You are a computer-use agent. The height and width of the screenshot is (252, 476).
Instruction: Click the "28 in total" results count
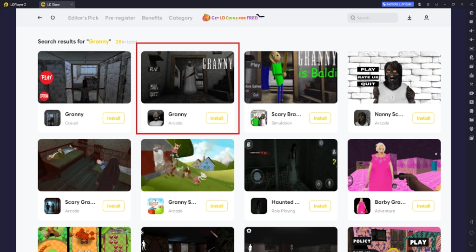click(x=126, y=42)
